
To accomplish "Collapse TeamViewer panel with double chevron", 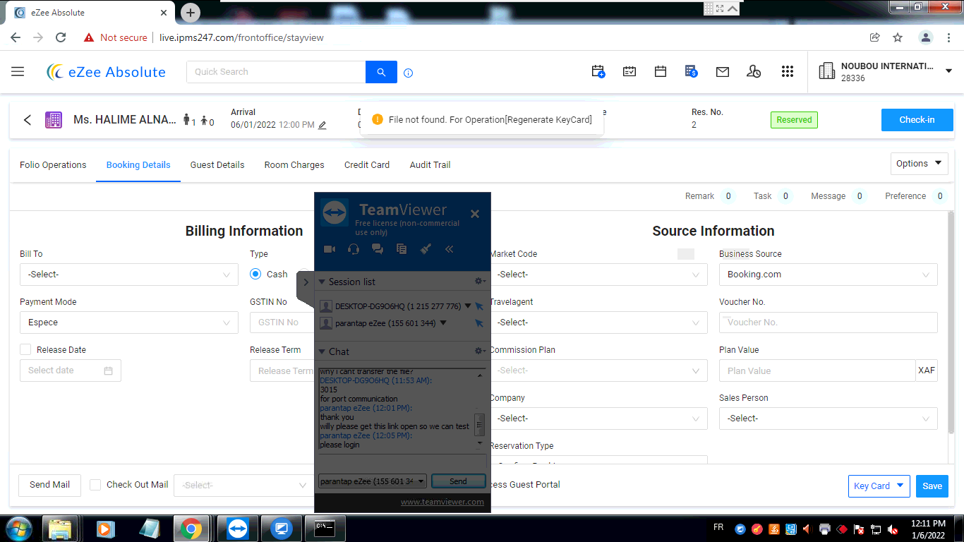I will click(449, 248).
